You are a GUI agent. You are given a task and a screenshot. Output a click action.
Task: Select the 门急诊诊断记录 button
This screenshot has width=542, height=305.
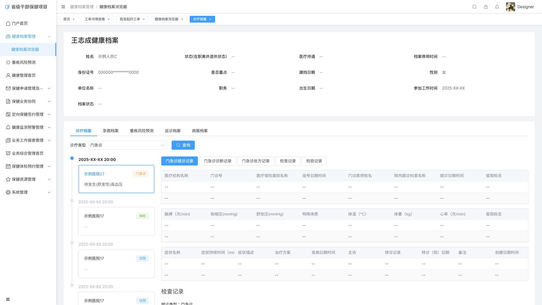[218, 161]
